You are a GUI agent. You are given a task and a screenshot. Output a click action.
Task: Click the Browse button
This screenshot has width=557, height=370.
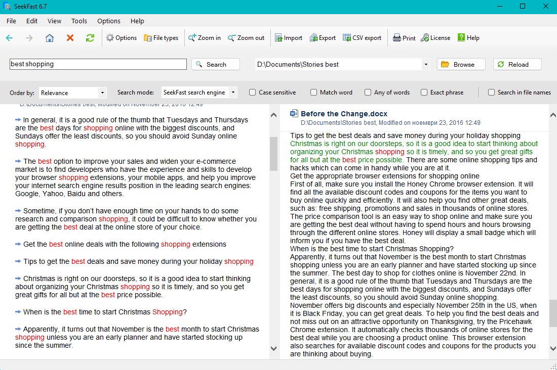click(x=460, y=64)
